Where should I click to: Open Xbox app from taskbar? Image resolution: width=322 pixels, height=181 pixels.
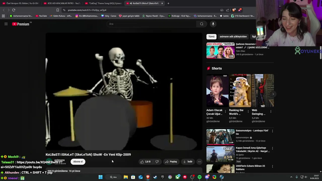coord(177,177)
